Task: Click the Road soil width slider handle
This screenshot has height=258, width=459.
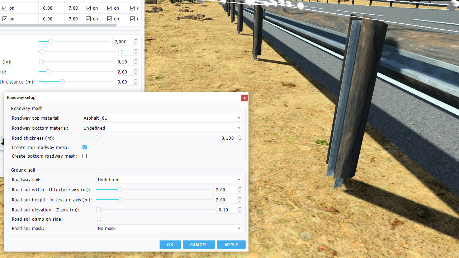Action: click(119, 190)
